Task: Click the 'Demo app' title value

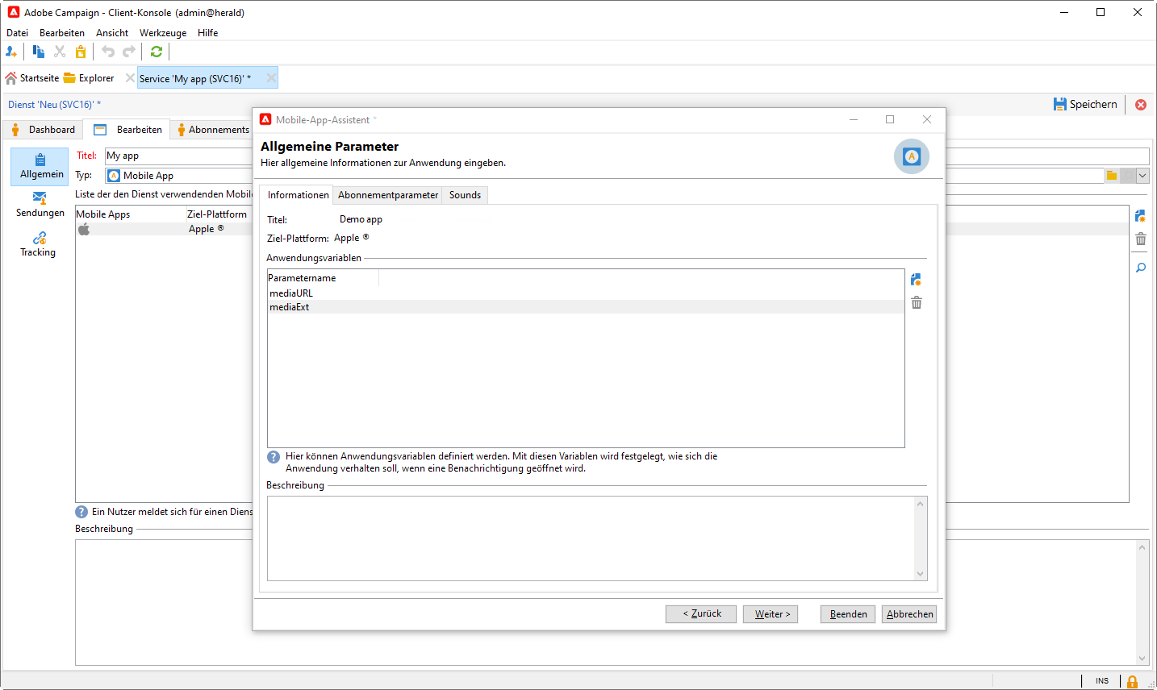Action: tap(361, 219)
